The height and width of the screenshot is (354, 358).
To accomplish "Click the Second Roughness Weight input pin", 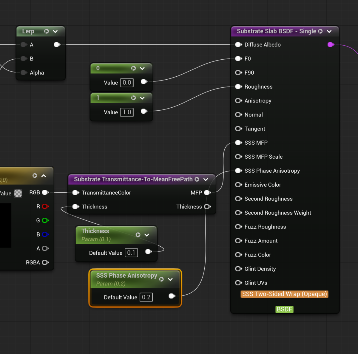I will [238, 213].
